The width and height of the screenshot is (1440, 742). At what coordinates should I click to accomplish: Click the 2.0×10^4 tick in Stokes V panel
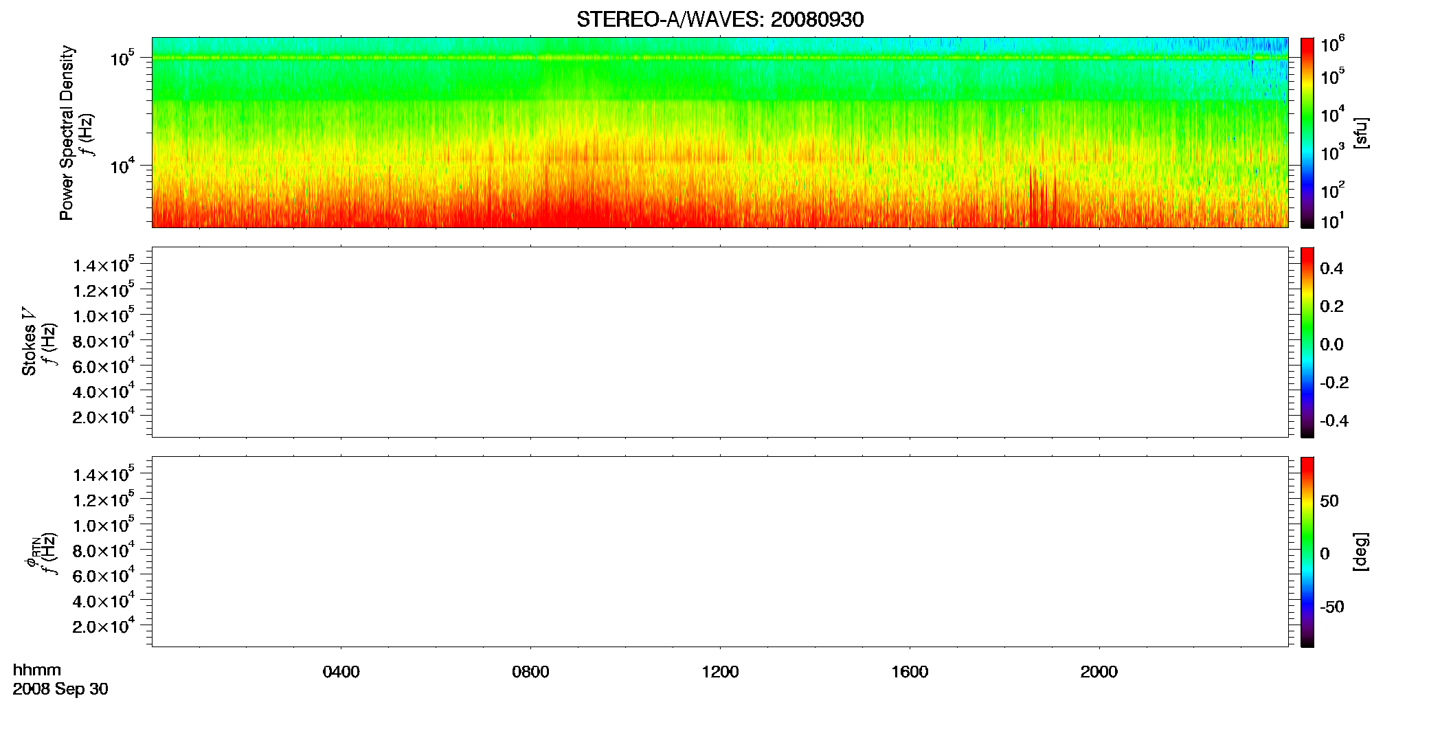point(104,416)
